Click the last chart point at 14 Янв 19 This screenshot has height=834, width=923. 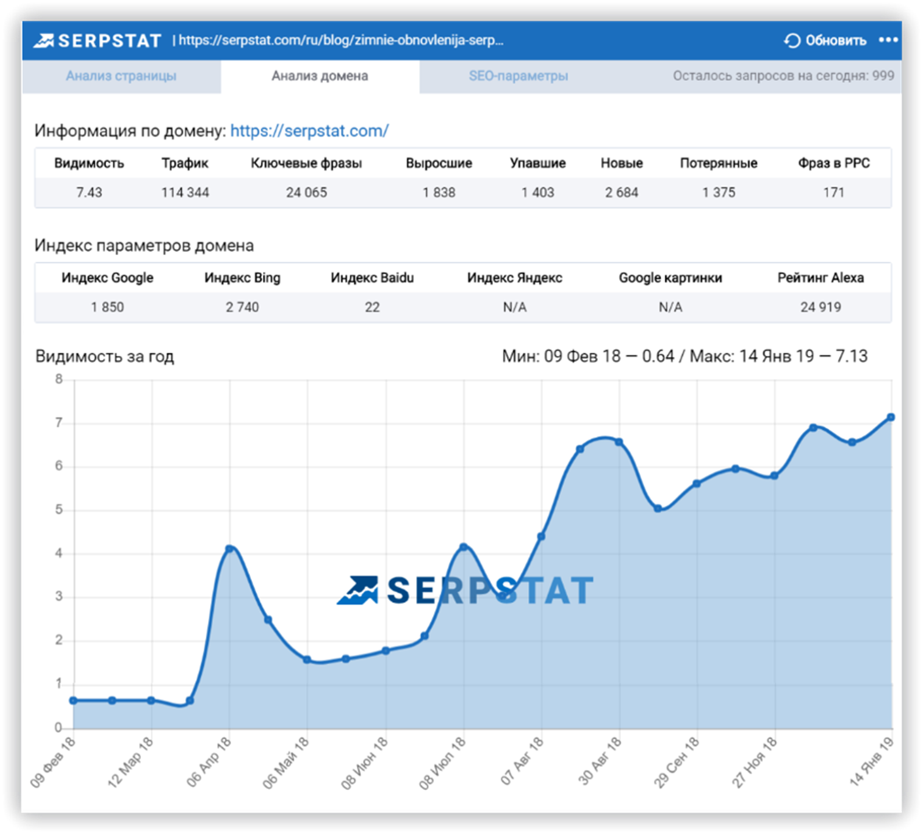pyautogui.click(x=891, y=417)
